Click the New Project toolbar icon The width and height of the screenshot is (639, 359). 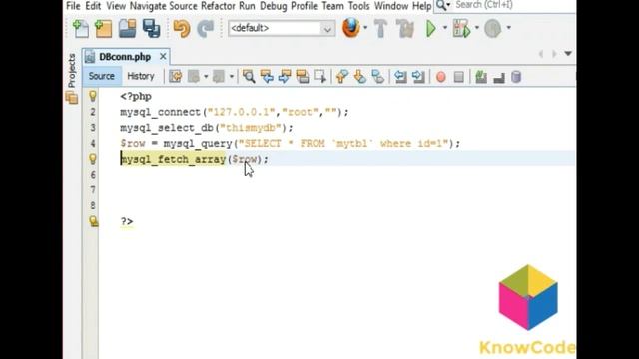pos(103,29)
